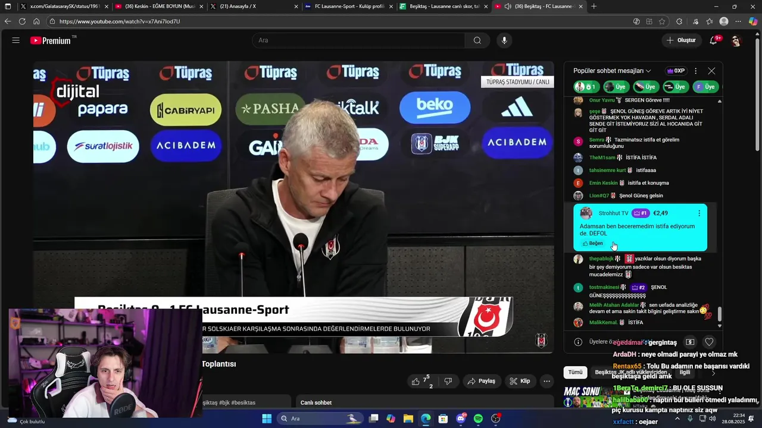Click the Oluştur create button
762x428 pixels.
point(681,40)
